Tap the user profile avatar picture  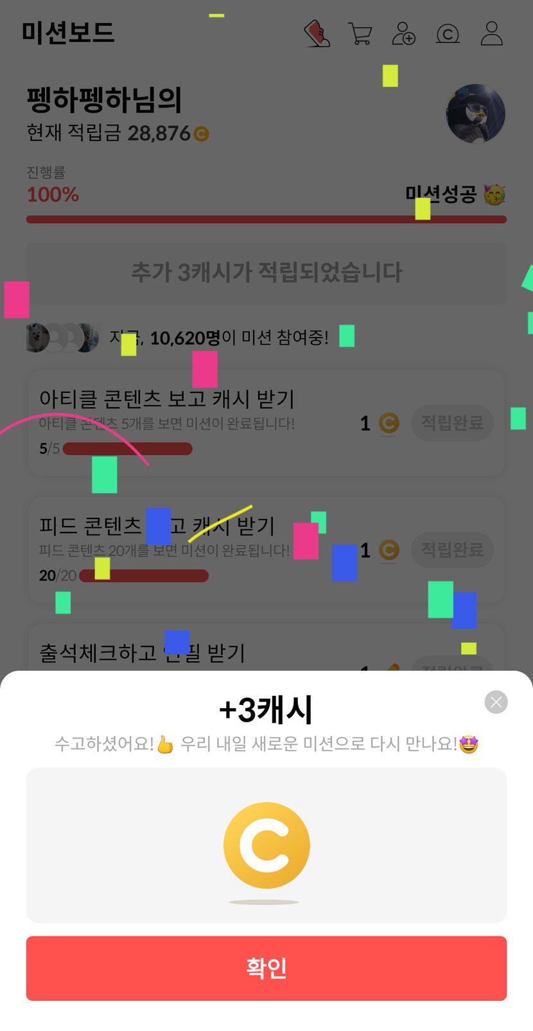[476, 114]
